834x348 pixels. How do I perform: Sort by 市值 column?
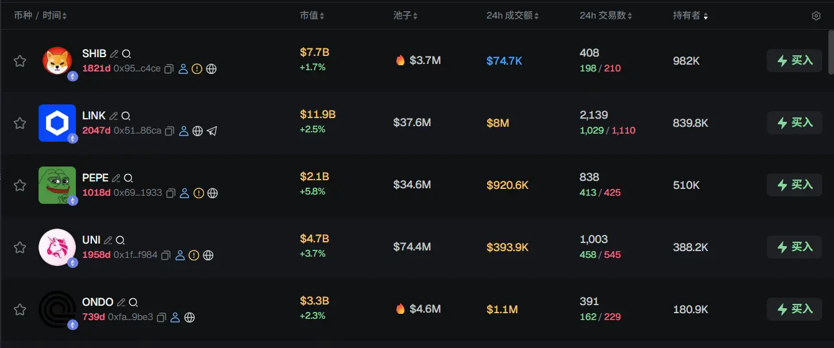[312, 16]
